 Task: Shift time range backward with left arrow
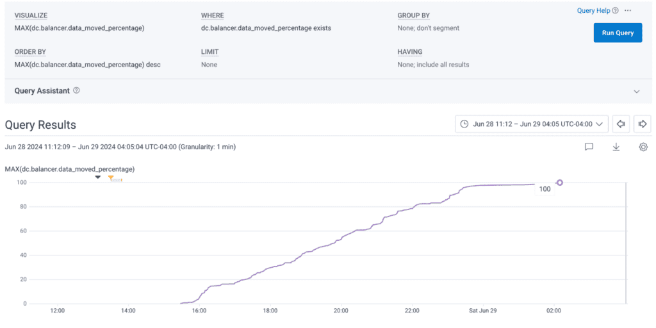(620, 124)
